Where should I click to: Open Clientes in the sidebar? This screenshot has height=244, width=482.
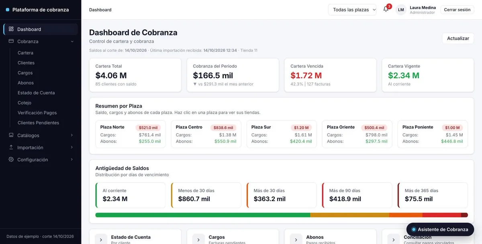tap(26, 63)
